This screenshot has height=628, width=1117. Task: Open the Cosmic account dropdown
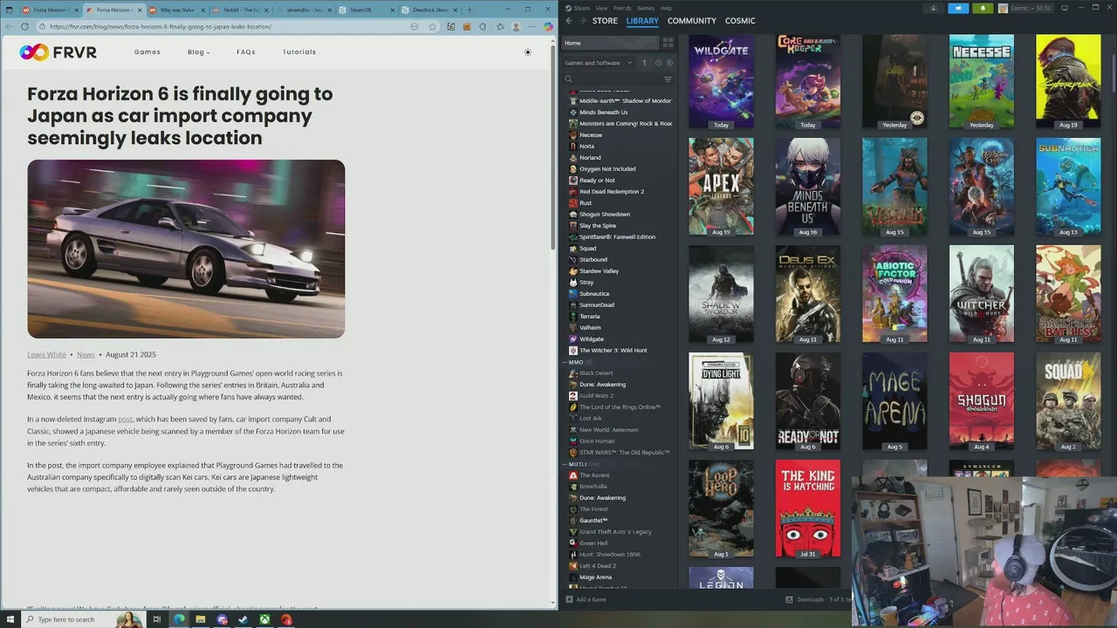click(x=1025, y=8)
